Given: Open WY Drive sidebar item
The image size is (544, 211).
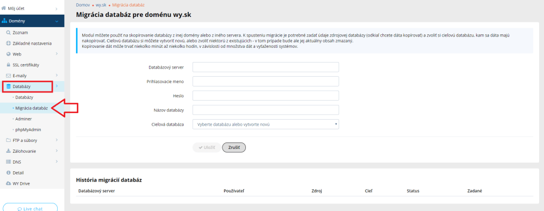Looking at the screenshot, I should (x=21, y=184).
